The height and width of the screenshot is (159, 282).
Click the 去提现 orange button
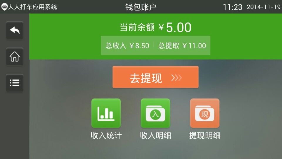(x=156, y=77)
